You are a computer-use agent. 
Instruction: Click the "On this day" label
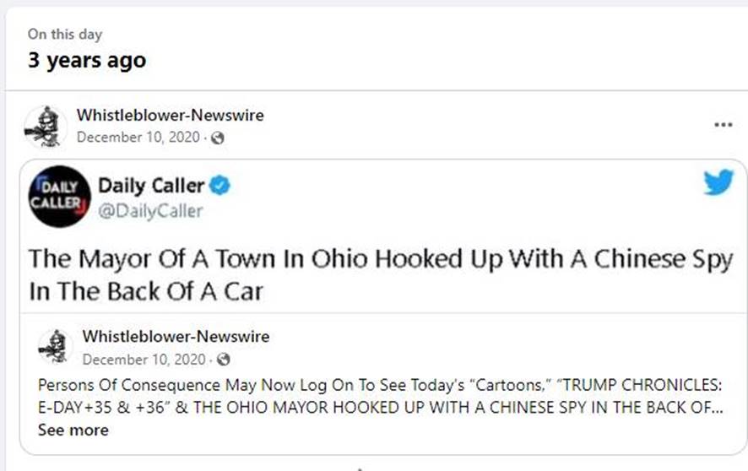click(65, 34)
